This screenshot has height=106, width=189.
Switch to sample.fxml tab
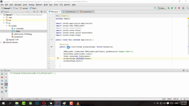87,12
